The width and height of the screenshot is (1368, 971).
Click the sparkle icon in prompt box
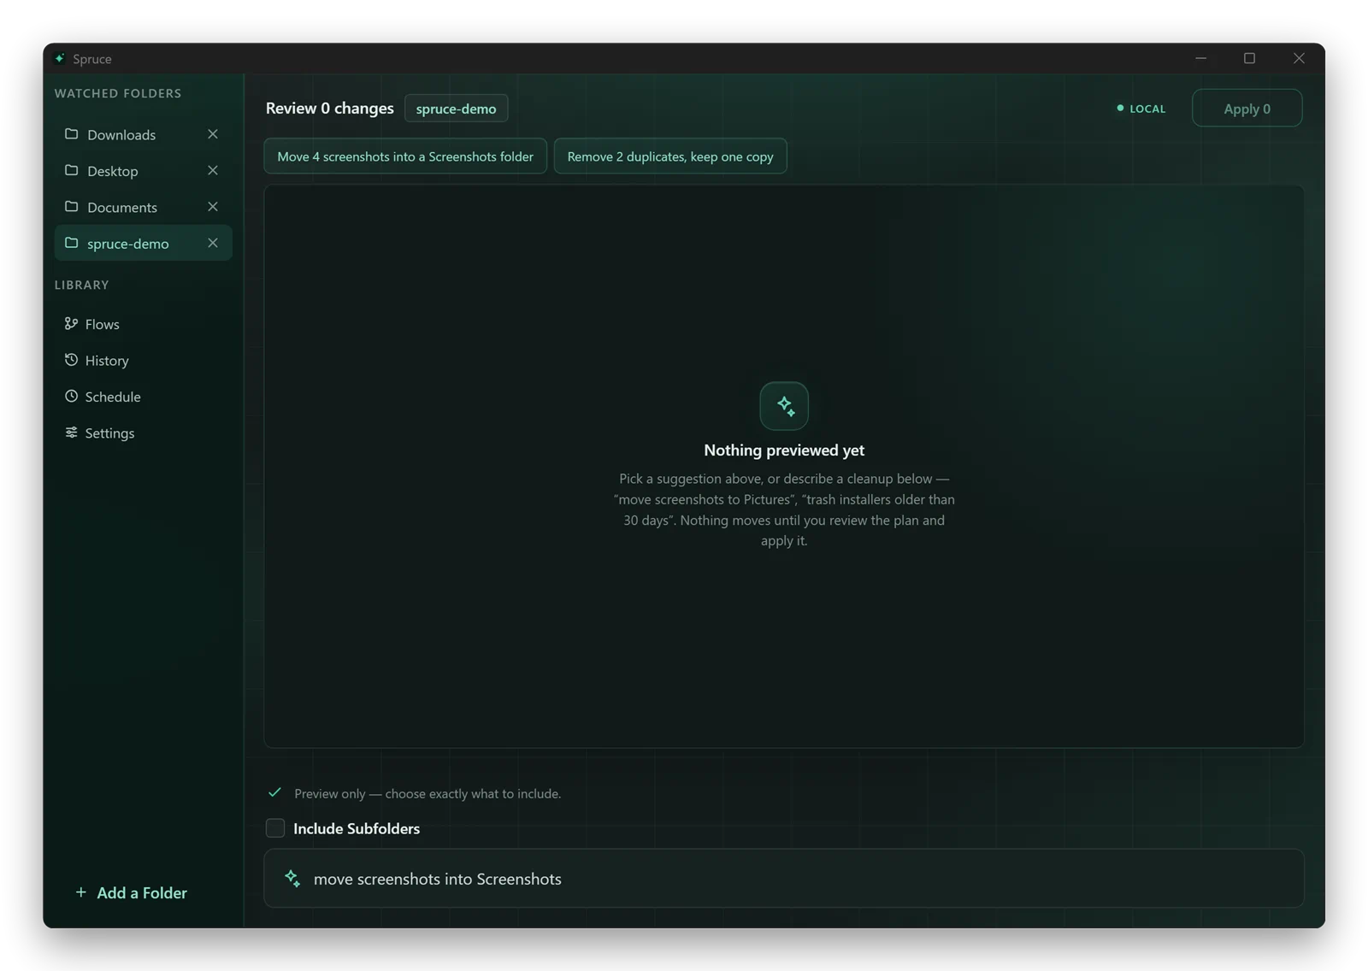[292, 878]
